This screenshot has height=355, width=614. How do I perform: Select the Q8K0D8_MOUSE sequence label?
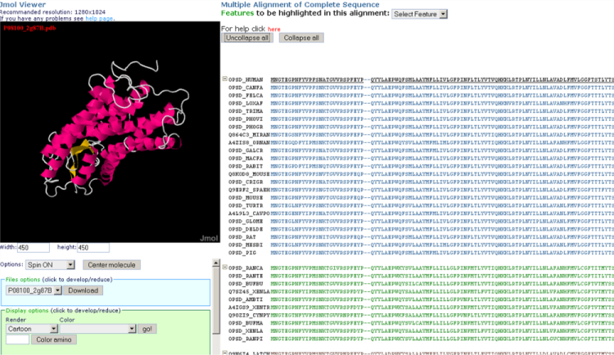(x=250, y=173)
